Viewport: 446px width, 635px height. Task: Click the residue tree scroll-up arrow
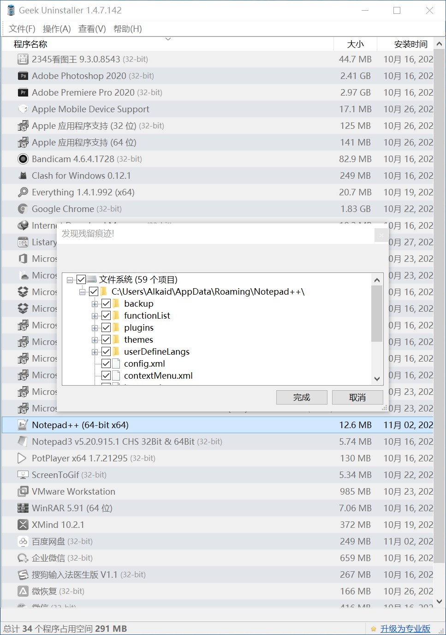377,280
